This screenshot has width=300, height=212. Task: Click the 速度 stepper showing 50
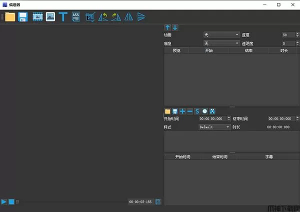coord(288,35)
